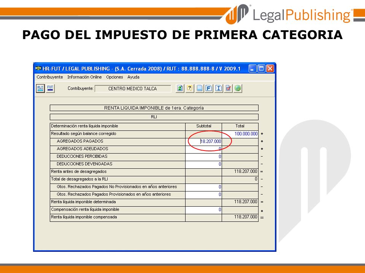The image size is (365, 273).
Task: Click the AGREGADOS PAGADOS label
Action: [x=80, y=141]
